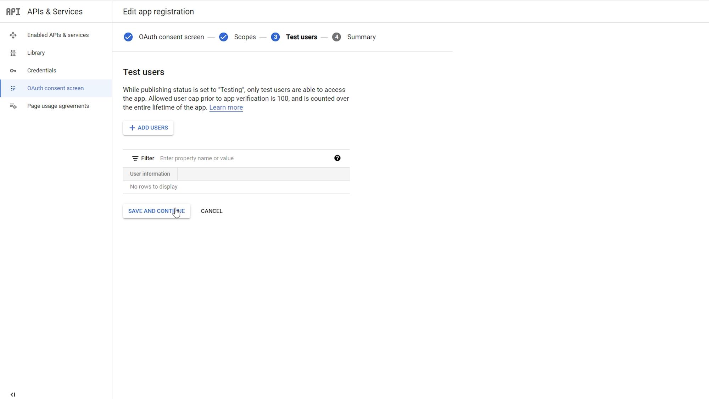This screenshot has width=709, height=399.
Task: Select the OAuth consent screen menu item
Action: 55,88
